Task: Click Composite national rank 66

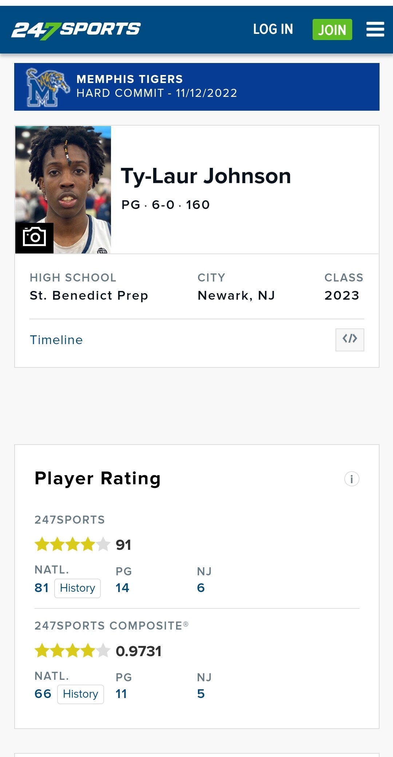Action: (x=43, y=694)
